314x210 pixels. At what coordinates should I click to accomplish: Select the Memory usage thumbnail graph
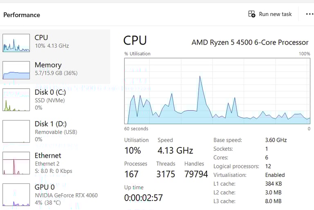[x=16, y=70]
